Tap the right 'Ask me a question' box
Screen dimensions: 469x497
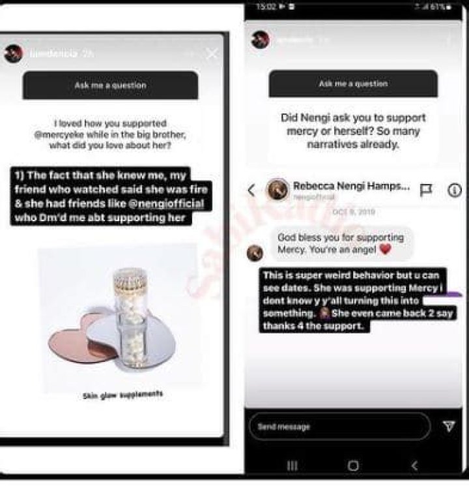[x=353, y=83]
